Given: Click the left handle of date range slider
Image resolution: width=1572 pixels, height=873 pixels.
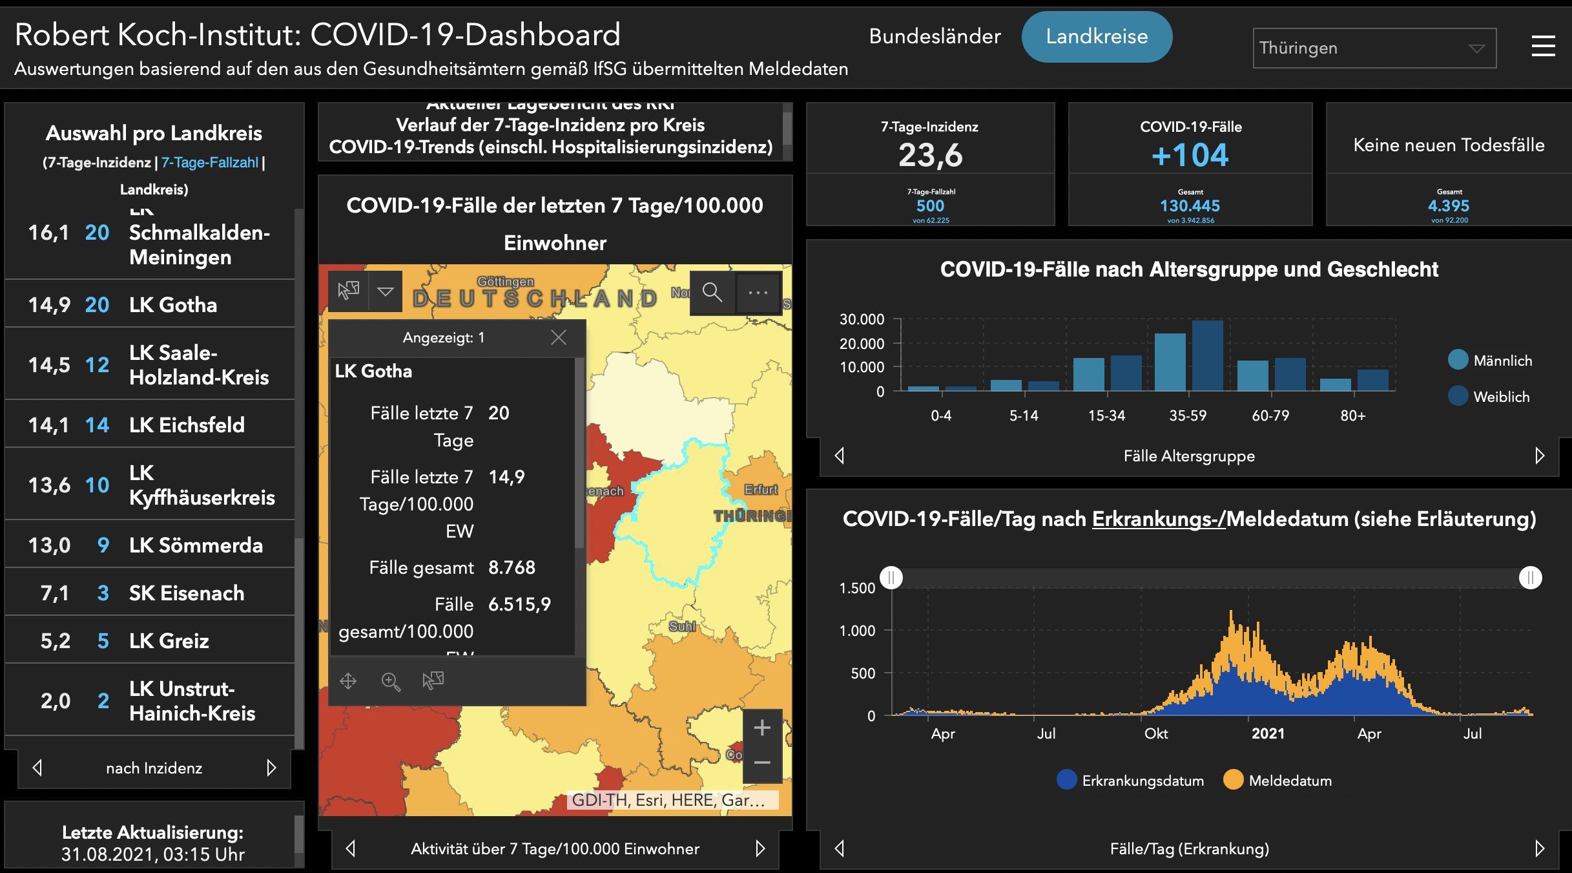Looking at the screenshot, I should tap(891, 577).
